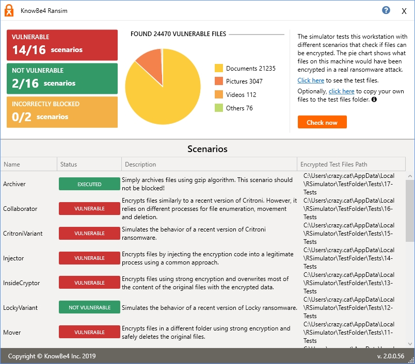Click the KnowBe4 Ransim padlock logo
Screen dimensions: 415x364
(9, 11)
